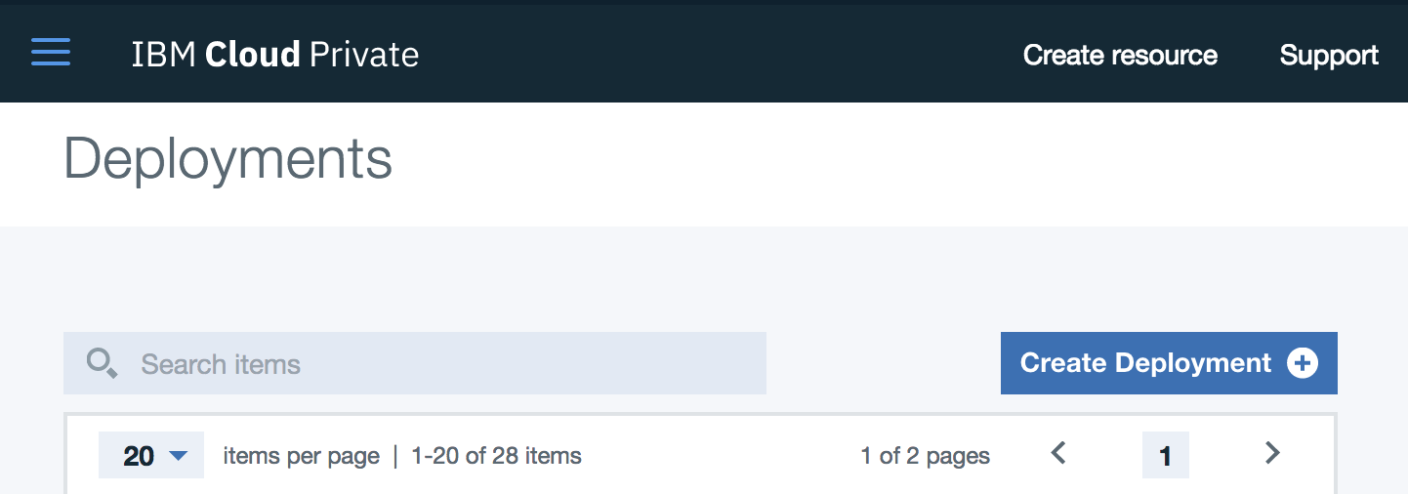Click the Create Deployment button label
Image resolution: width=1408 pixels, height=494 pixels.
[x=1146, y=363]
